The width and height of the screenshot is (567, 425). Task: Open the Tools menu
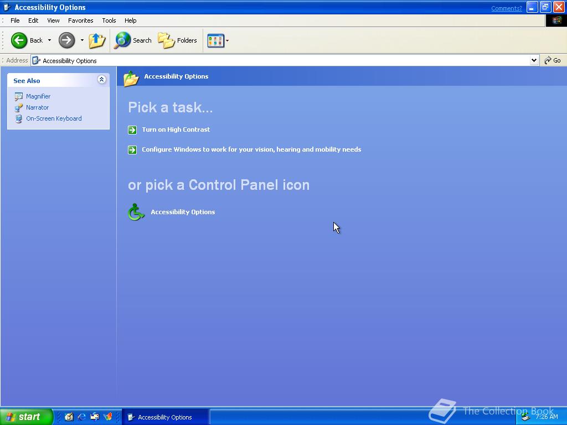109,20
